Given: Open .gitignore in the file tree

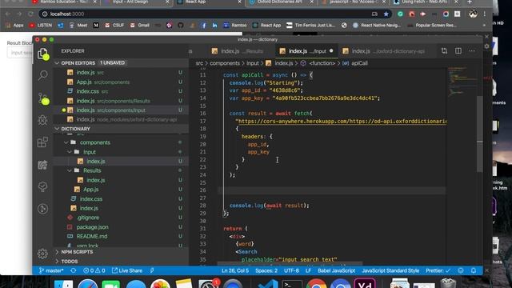Looking at the screenshot, I should [x=121, y=218].
